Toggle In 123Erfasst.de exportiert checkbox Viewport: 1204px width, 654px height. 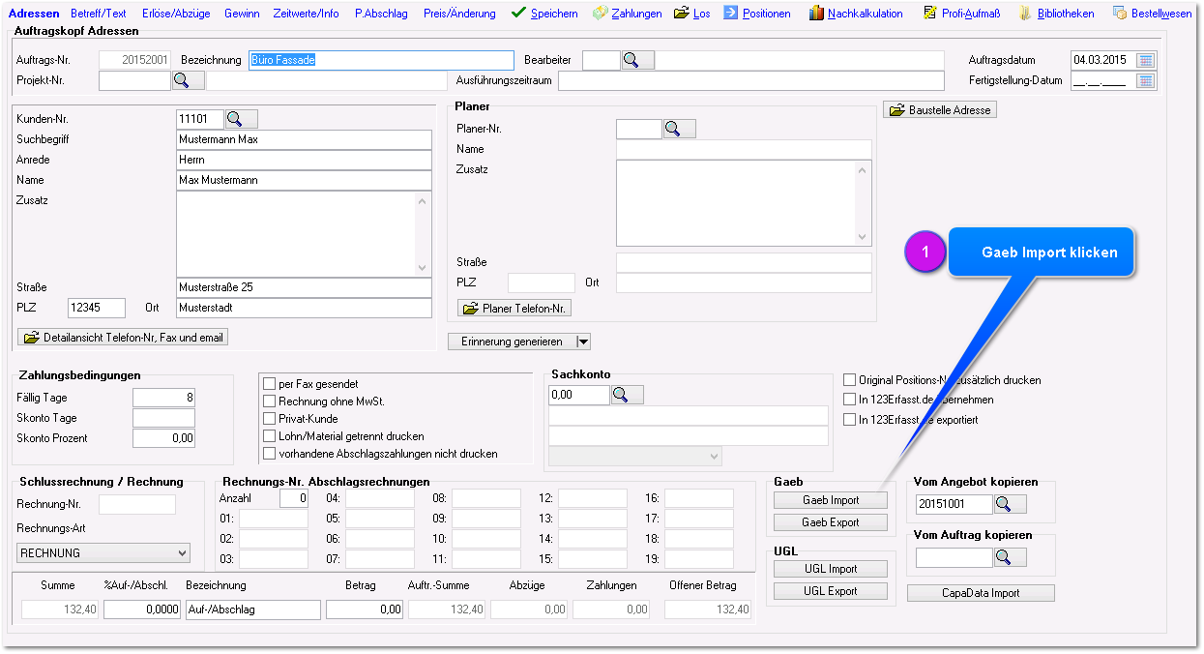click(x=850, y=420)
